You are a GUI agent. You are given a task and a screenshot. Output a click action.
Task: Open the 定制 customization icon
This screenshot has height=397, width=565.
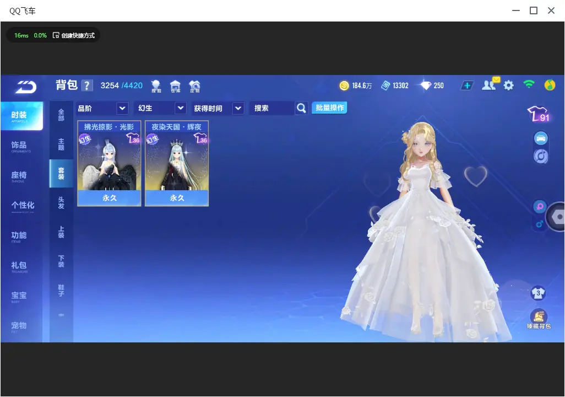[194, 86]
